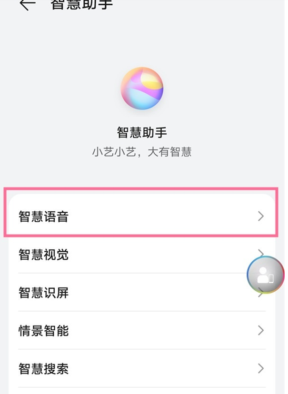Expand 智慧语音 via its chevron arrow
288x394 pixels.
click(x=261, y=216)
